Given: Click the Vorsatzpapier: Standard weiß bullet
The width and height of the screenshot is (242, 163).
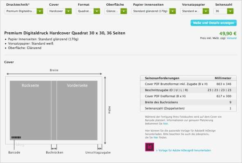Looking at the screenshot, I should tap(31, 44).
